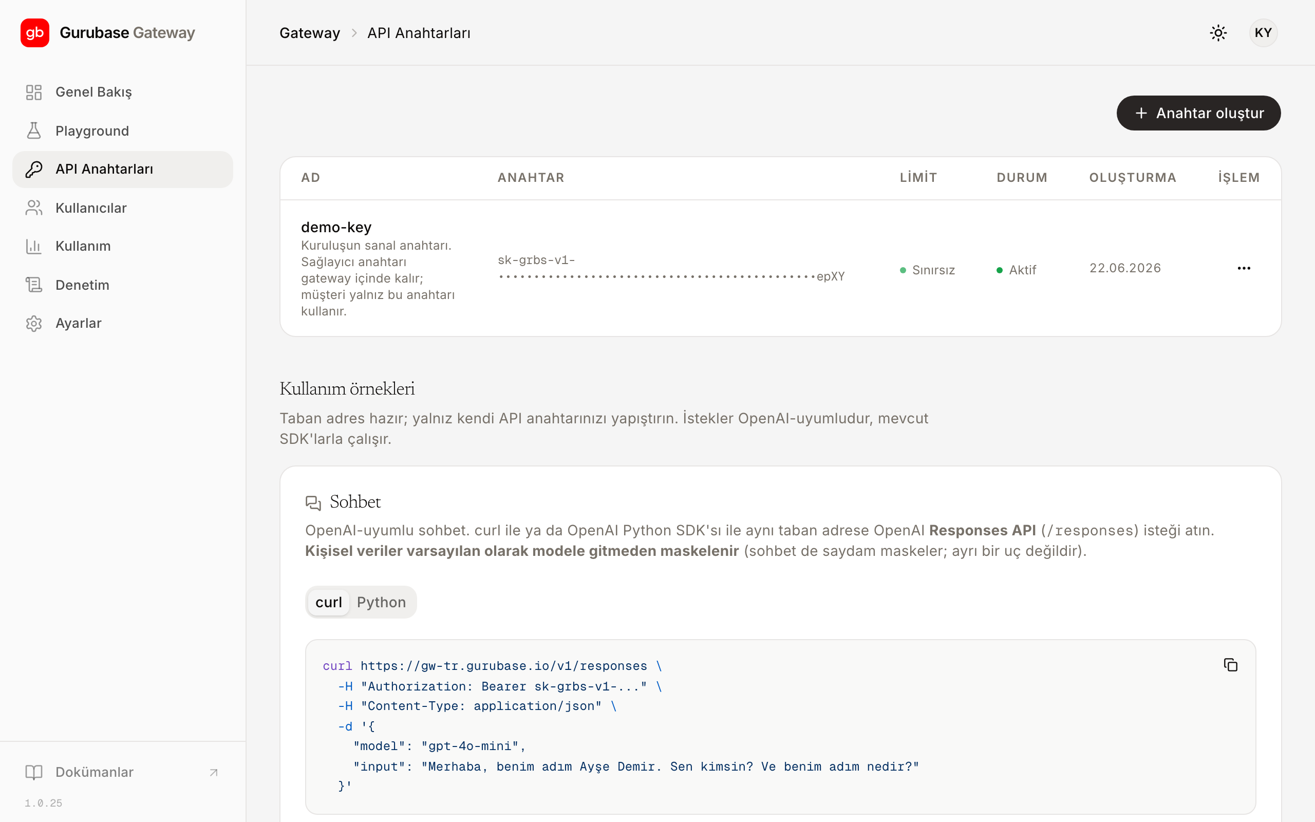Open the KY user avatar menu
Viewport: 1315px width, 822px height.
(x=1263, y=32)
